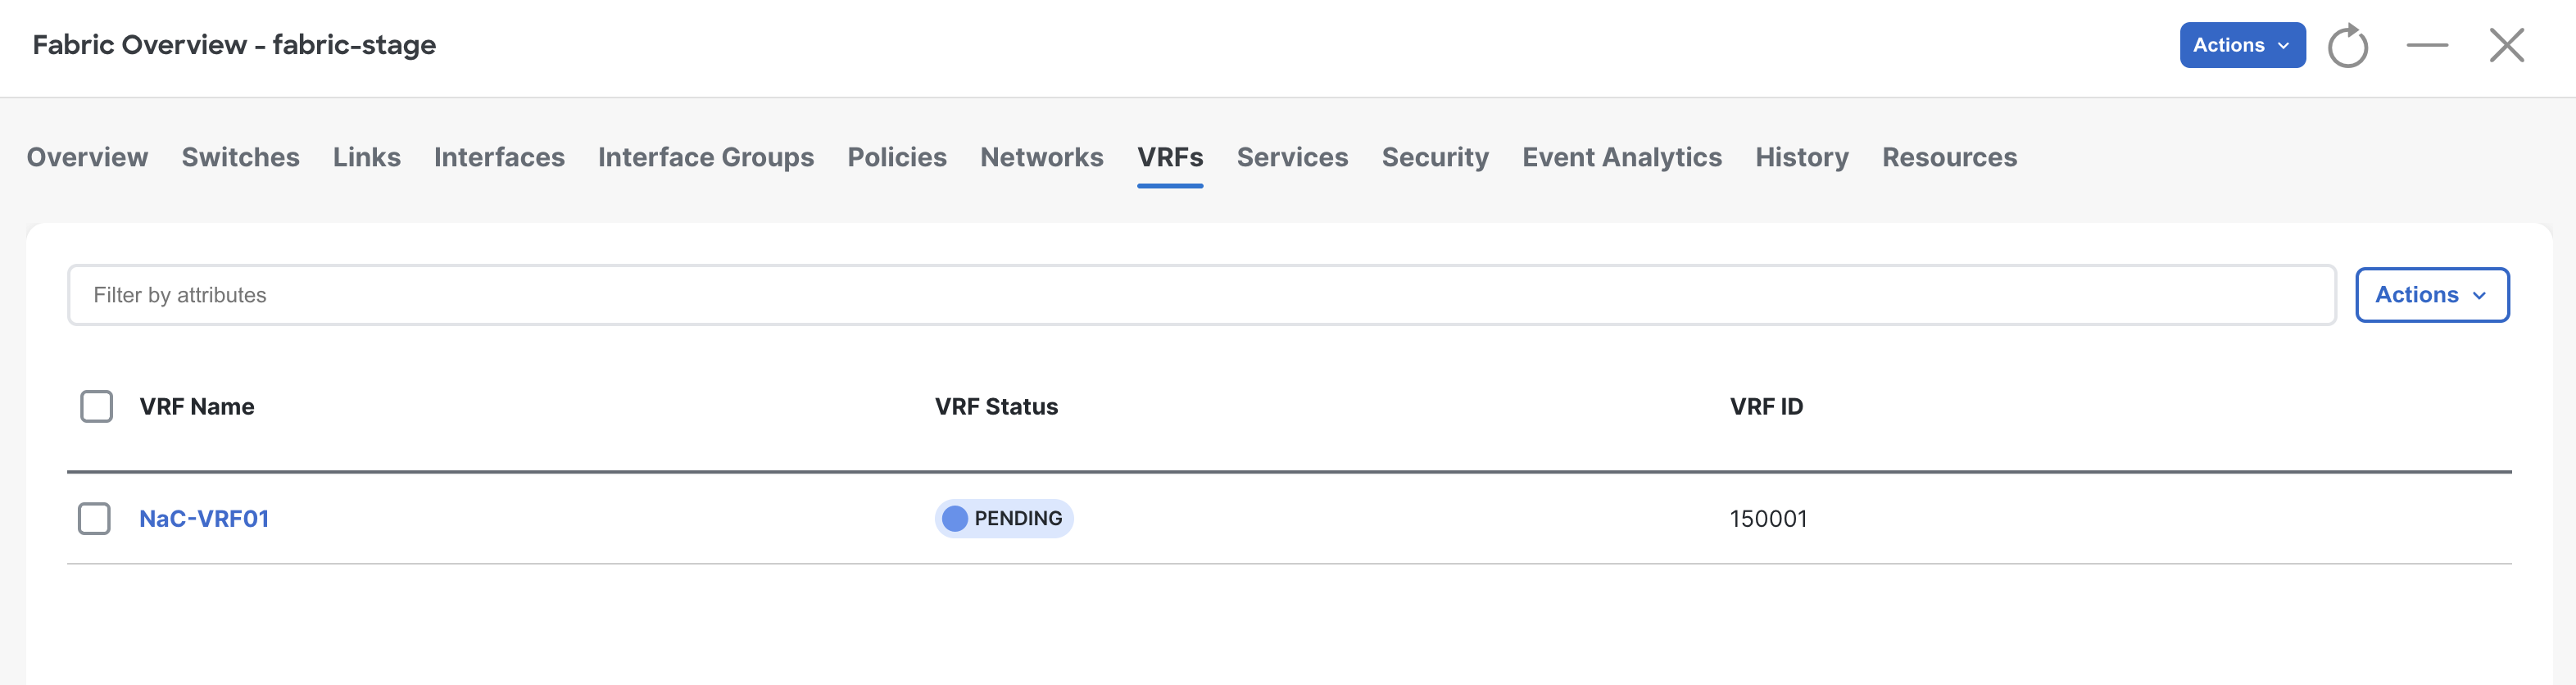The height and width of the screenshot is (685, 2576).
Task: Open the Event Analytics tab
Action: tap(1621, 157)
